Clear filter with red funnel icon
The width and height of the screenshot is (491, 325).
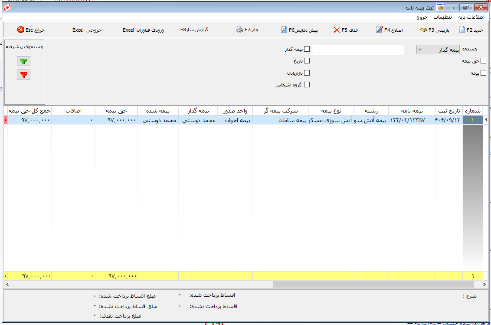click(x=24, y=75)
